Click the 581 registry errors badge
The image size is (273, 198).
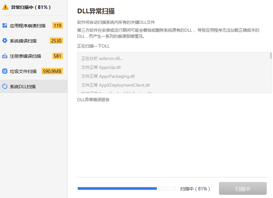tap(57, 56)
